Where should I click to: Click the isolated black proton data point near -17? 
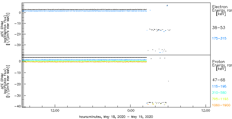click(168, 81)
